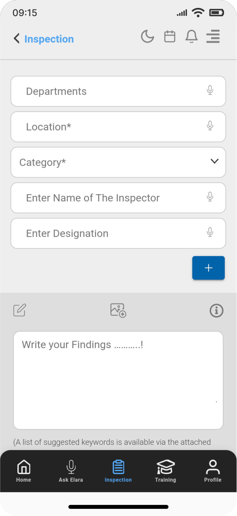Open the Ask Elara tab

(71, 471)
